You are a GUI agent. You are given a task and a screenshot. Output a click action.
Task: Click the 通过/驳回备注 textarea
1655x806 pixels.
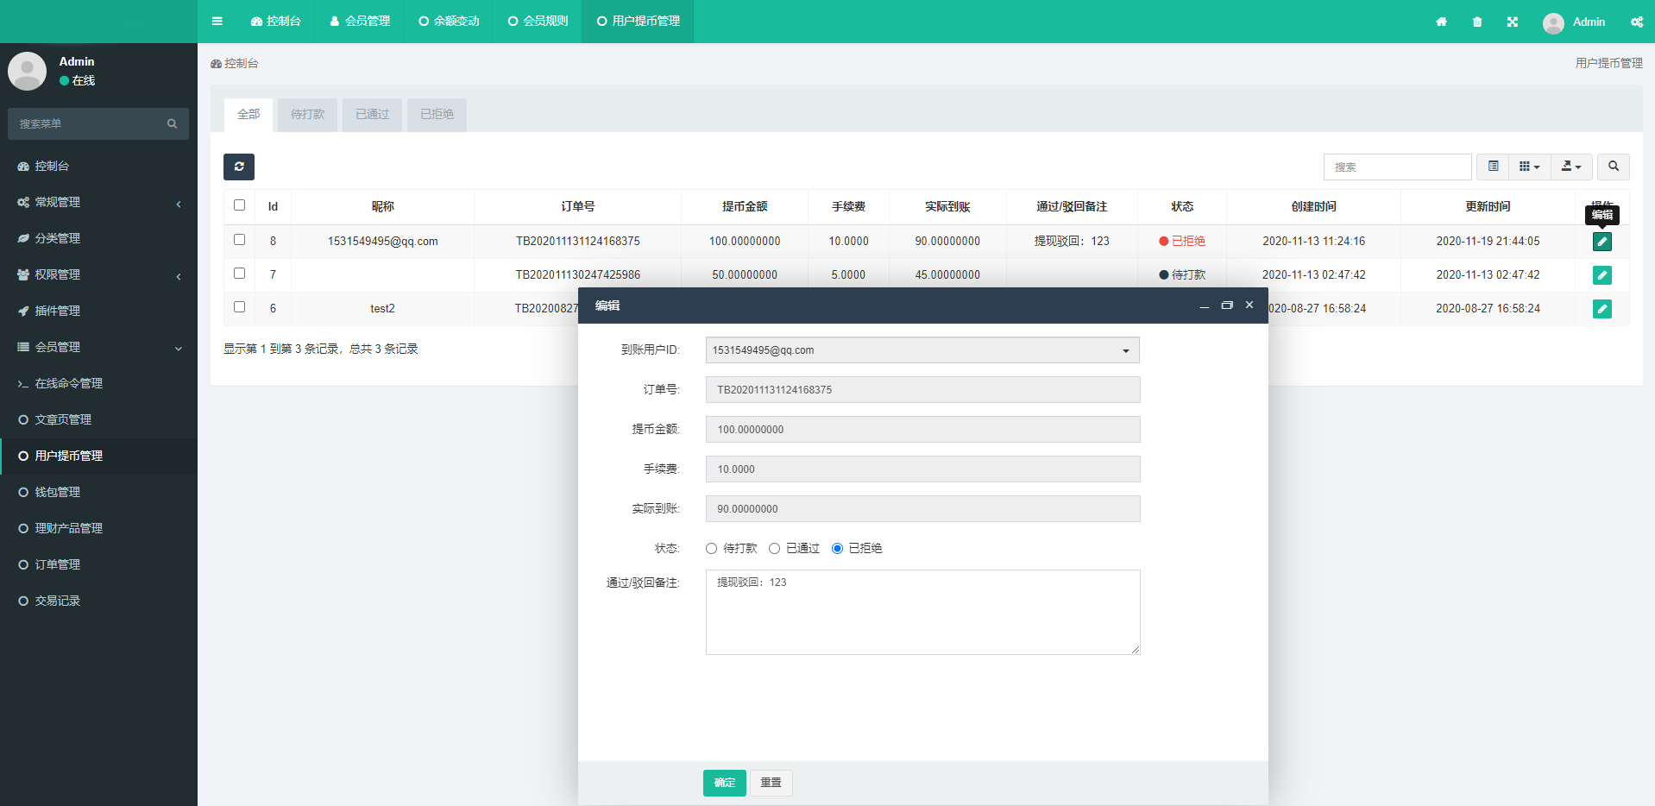click(922, 612)
